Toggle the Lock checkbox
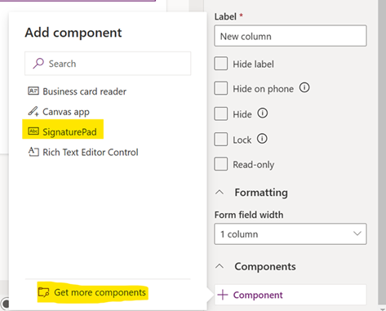The height and width of the screenshot is (311, 386). click(x=220, y=139)
